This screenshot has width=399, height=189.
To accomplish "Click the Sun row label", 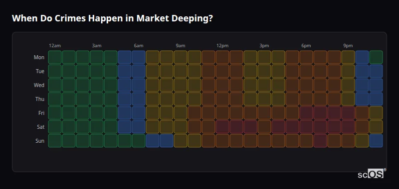I will (40, 141).
